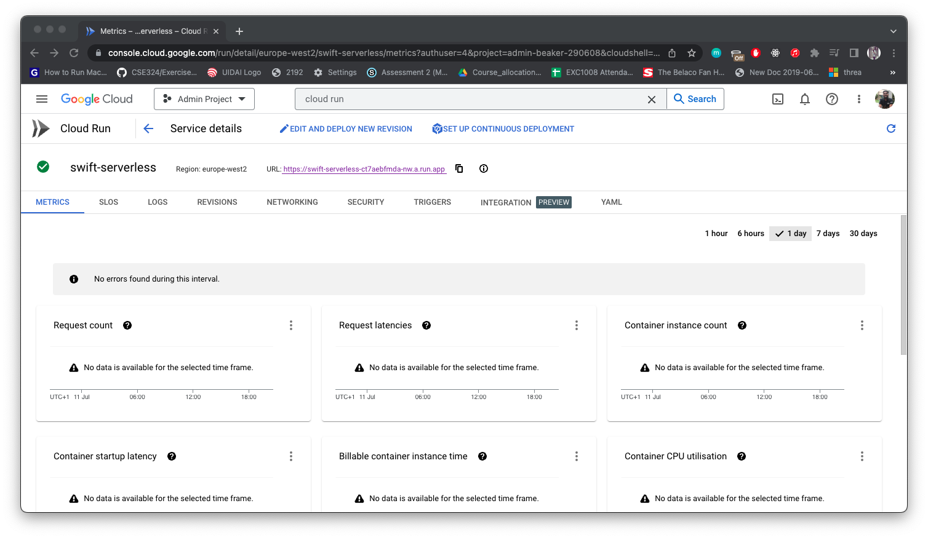Open the main navigation hamburger menu
The height and width of the screenshot is (538, 928).
pyautogui.click(x=42, y=99)
